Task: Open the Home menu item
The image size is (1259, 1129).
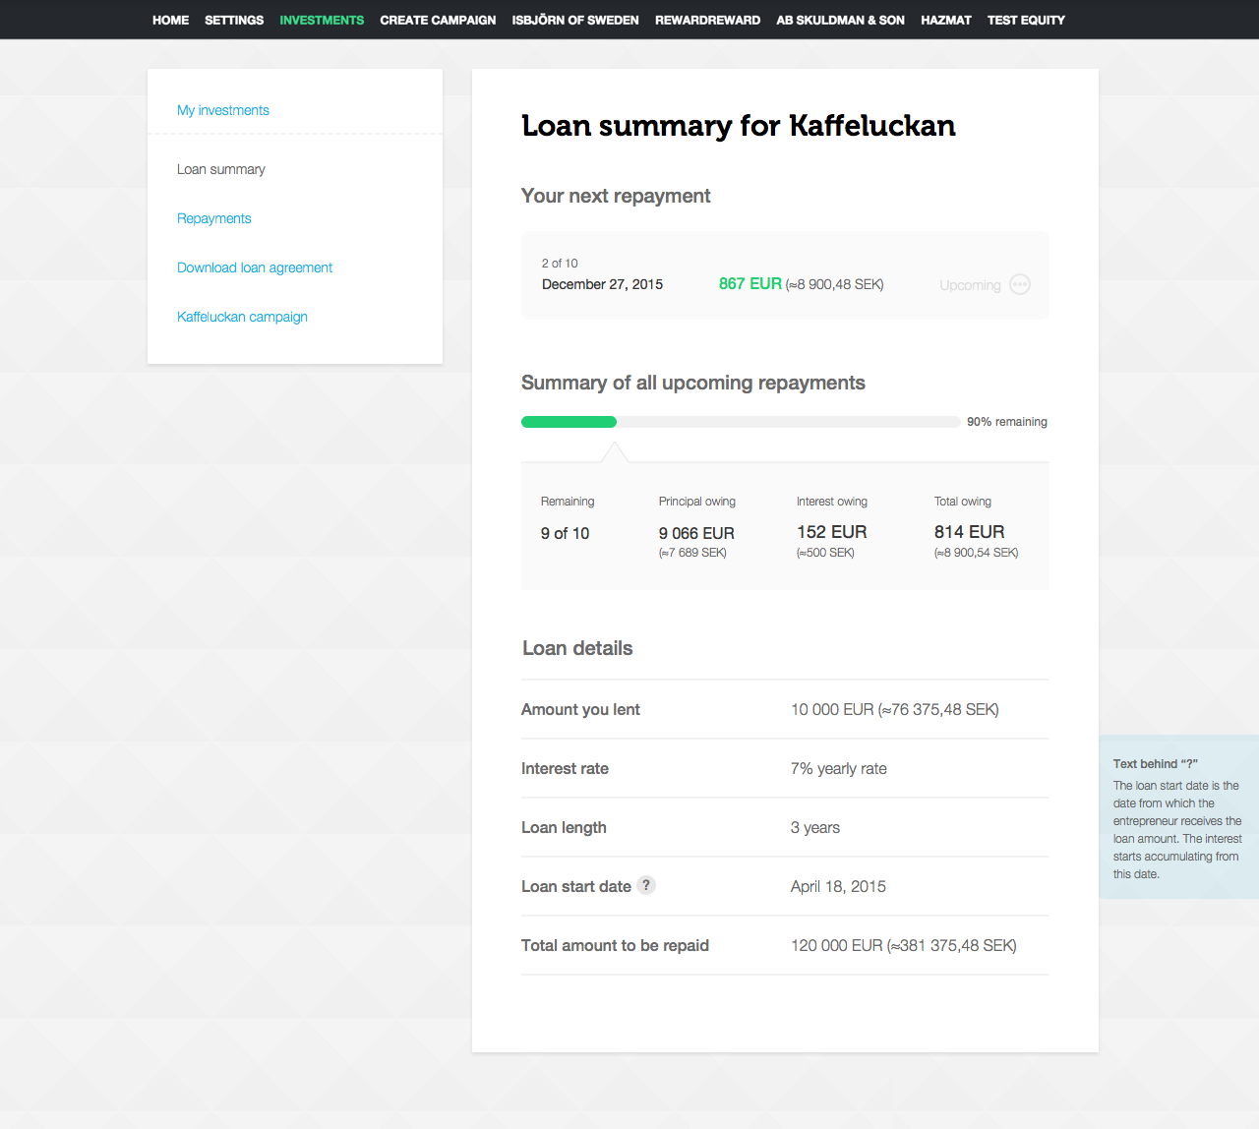Action: 170,20
